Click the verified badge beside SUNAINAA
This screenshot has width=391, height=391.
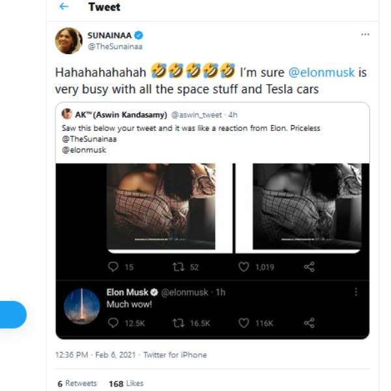tap(139, 35)
